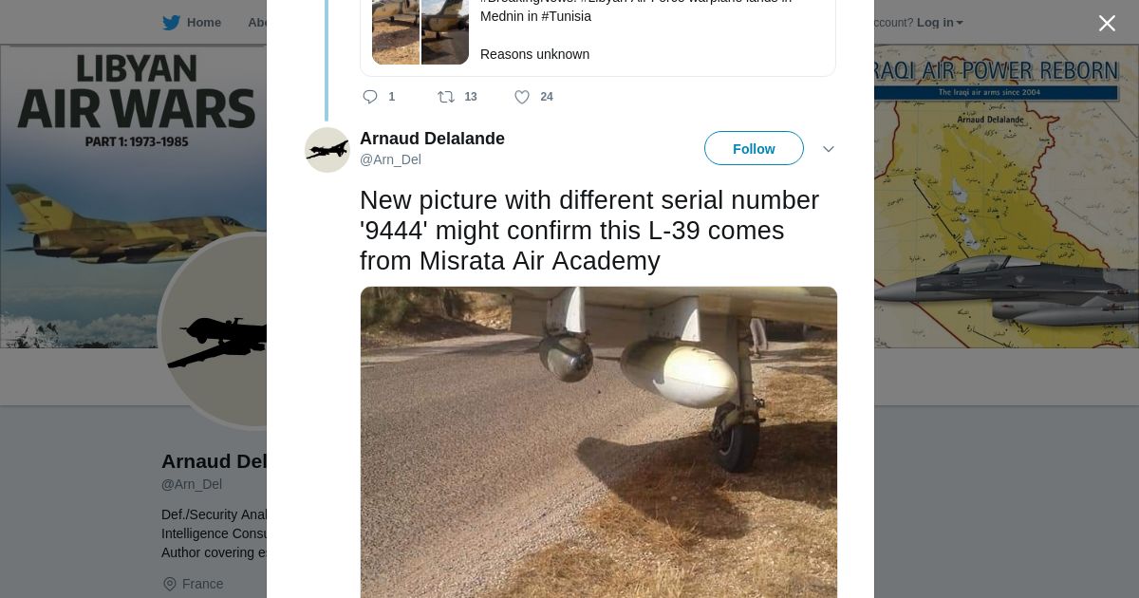Open left thumbnail in quoted tweet
The height and width of the screenshot is (598, 1139).
pyautogui.click(x=396, y=32)
